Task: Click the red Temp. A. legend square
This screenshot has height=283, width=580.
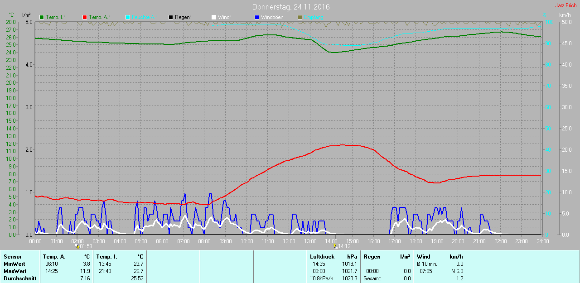Action: (x=85, y=17)
